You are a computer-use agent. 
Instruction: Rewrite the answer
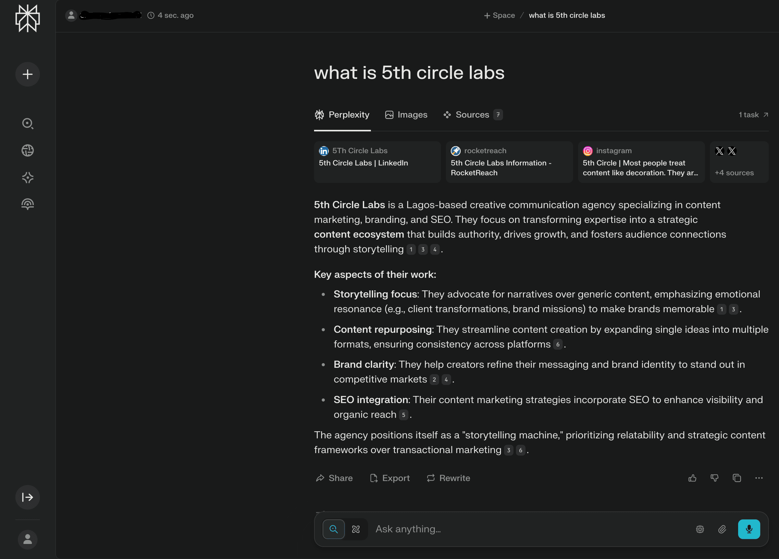point(448,478)
